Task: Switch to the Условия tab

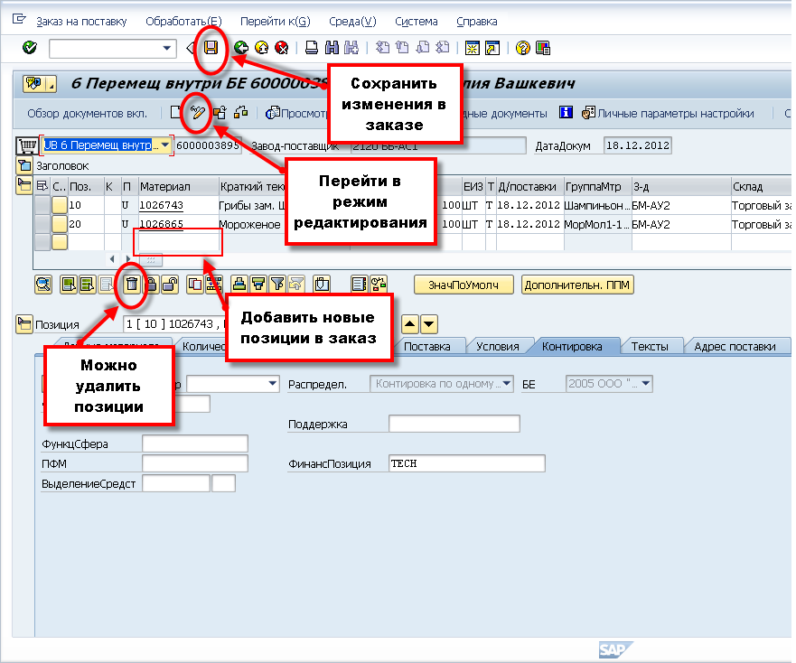Action: (x=498, y=346)
